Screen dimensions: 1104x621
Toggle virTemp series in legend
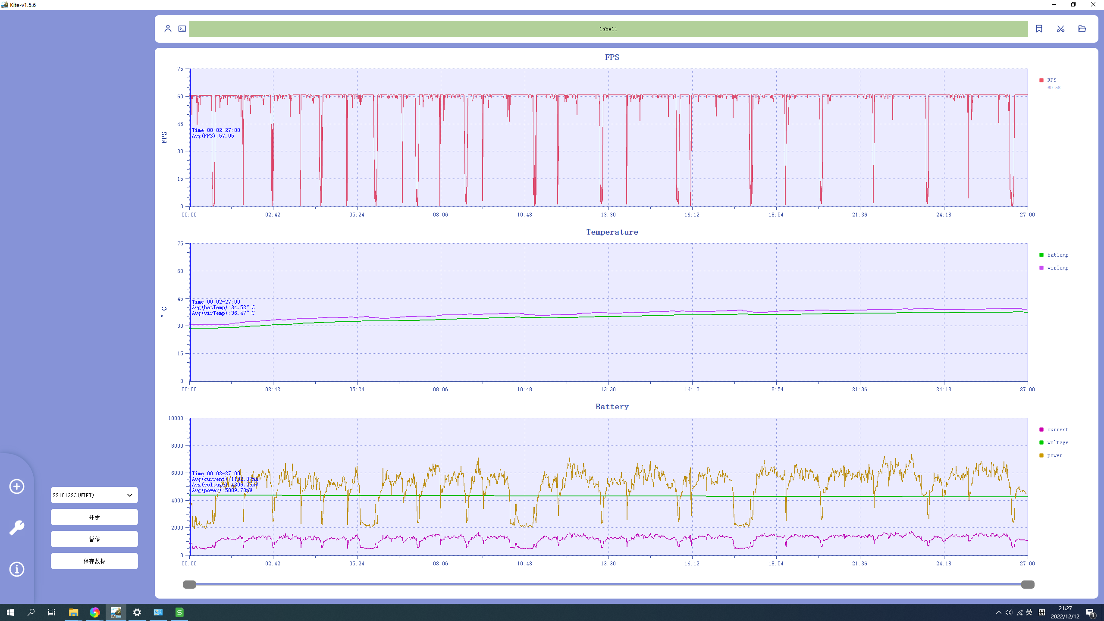click(x=1054, y=268)
